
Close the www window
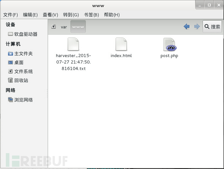point(219,5)
